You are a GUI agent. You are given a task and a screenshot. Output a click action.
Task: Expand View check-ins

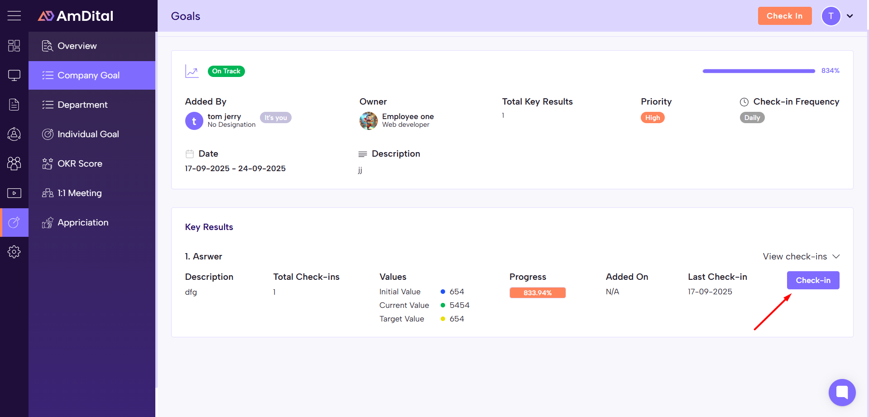pyautogui.click(x=802, y=256)
